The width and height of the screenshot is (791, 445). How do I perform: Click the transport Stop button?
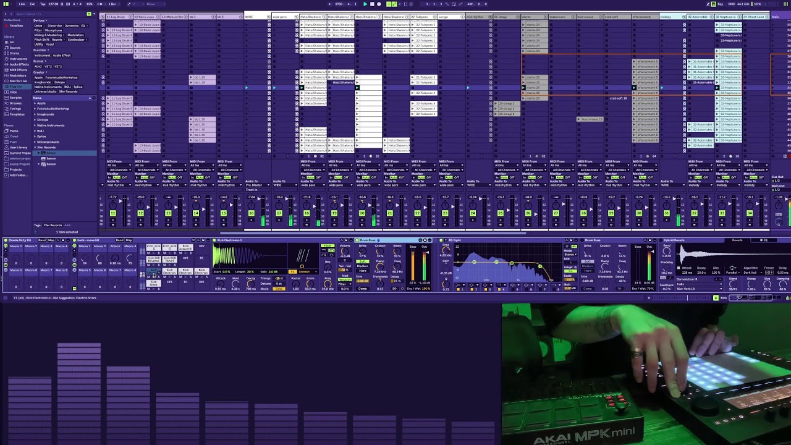(x=372, y=4)
